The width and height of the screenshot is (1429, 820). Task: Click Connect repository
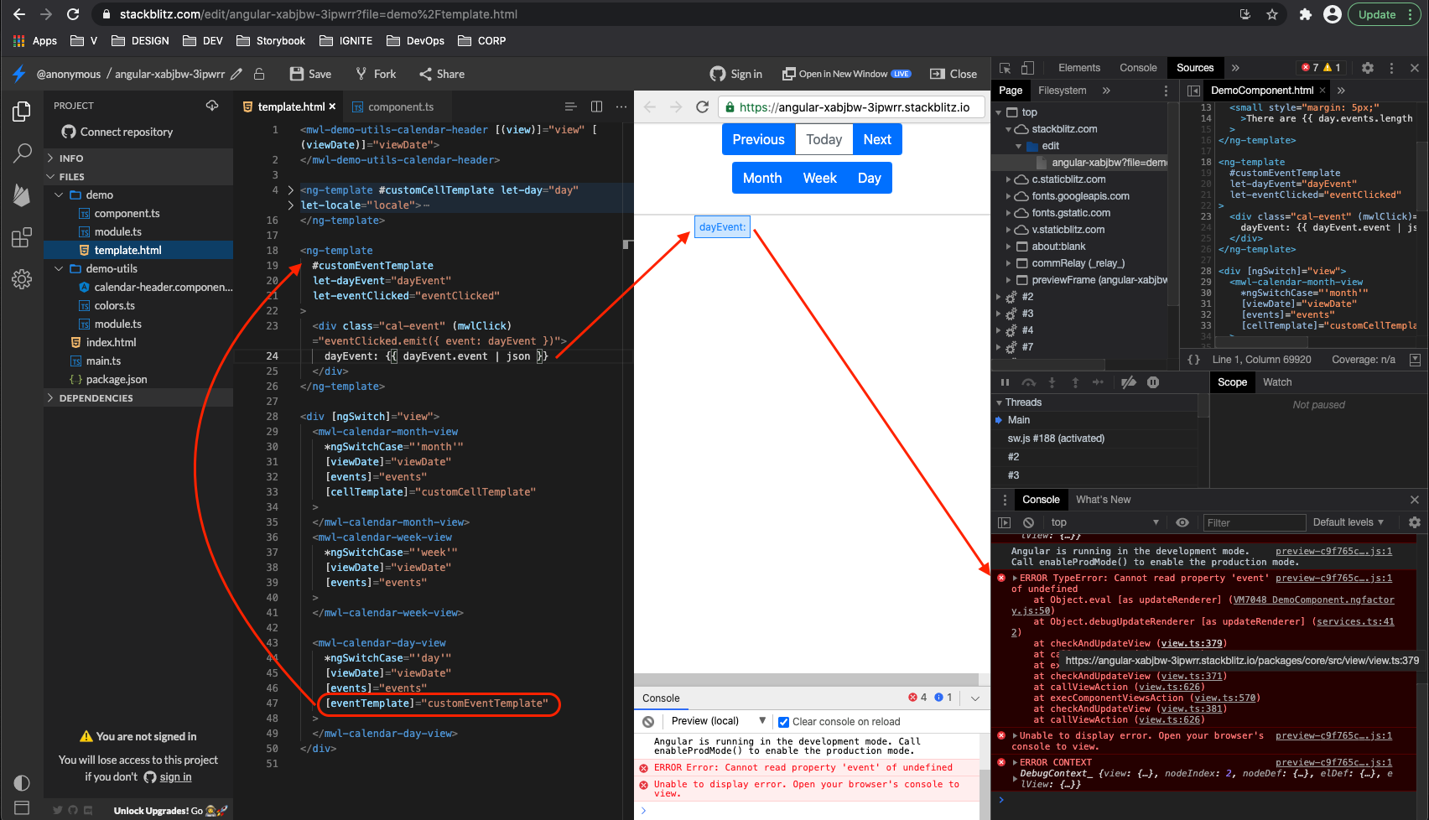(x=117, y=132)
